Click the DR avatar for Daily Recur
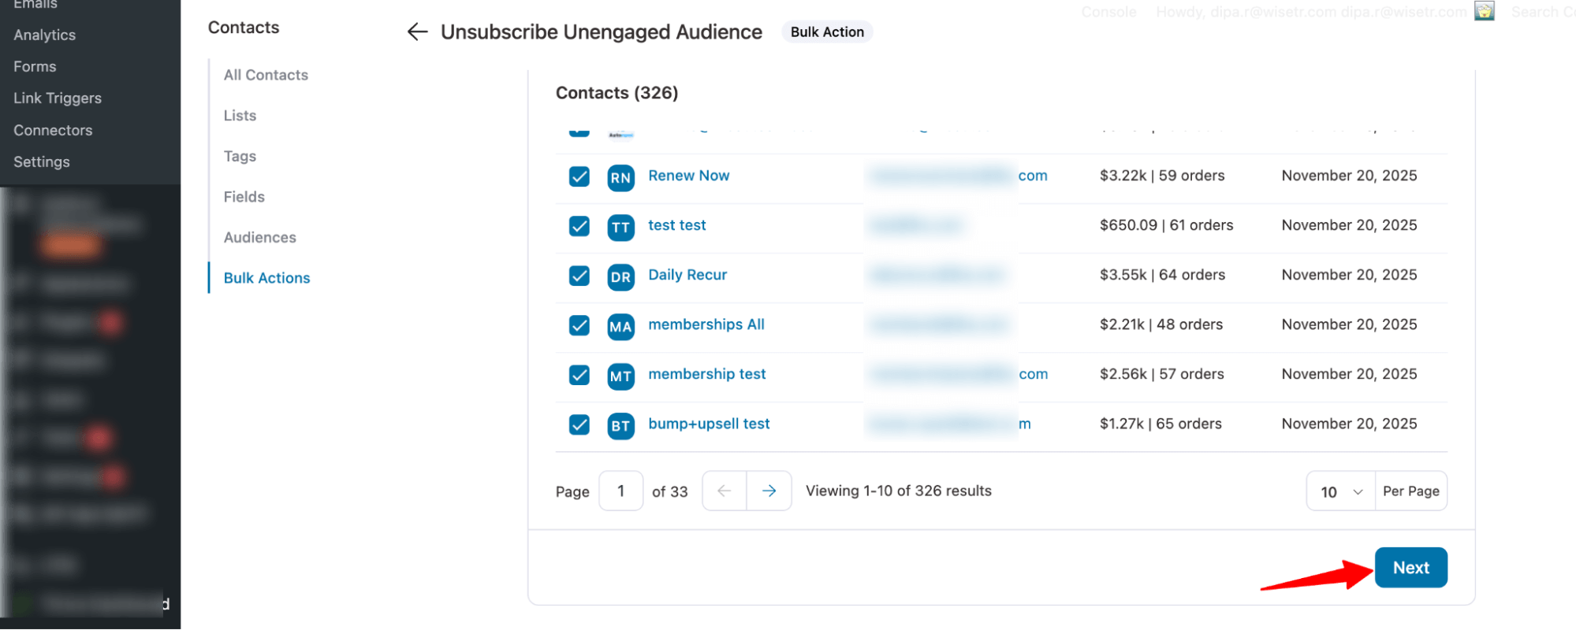1576x630 pixels. point(620,277)
